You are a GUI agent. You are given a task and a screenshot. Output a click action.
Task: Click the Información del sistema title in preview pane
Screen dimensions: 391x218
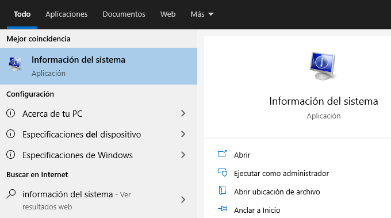(323, 101)
